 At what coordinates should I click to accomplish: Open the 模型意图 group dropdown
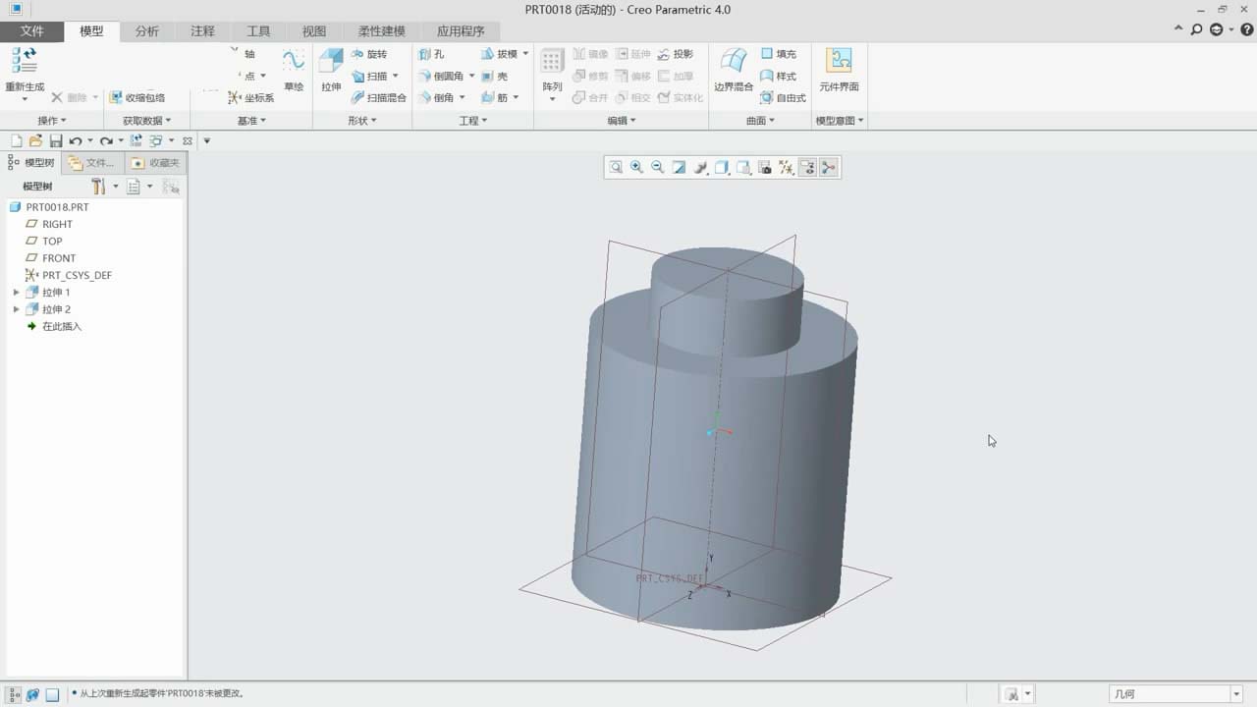(x=840, y=121)
